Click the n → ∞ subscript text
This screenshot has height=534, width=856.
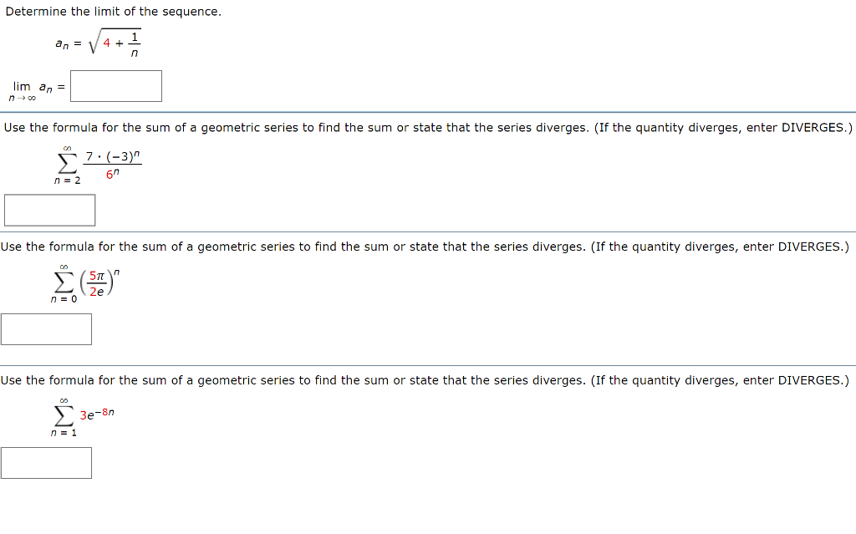click(x=21, y=96)
